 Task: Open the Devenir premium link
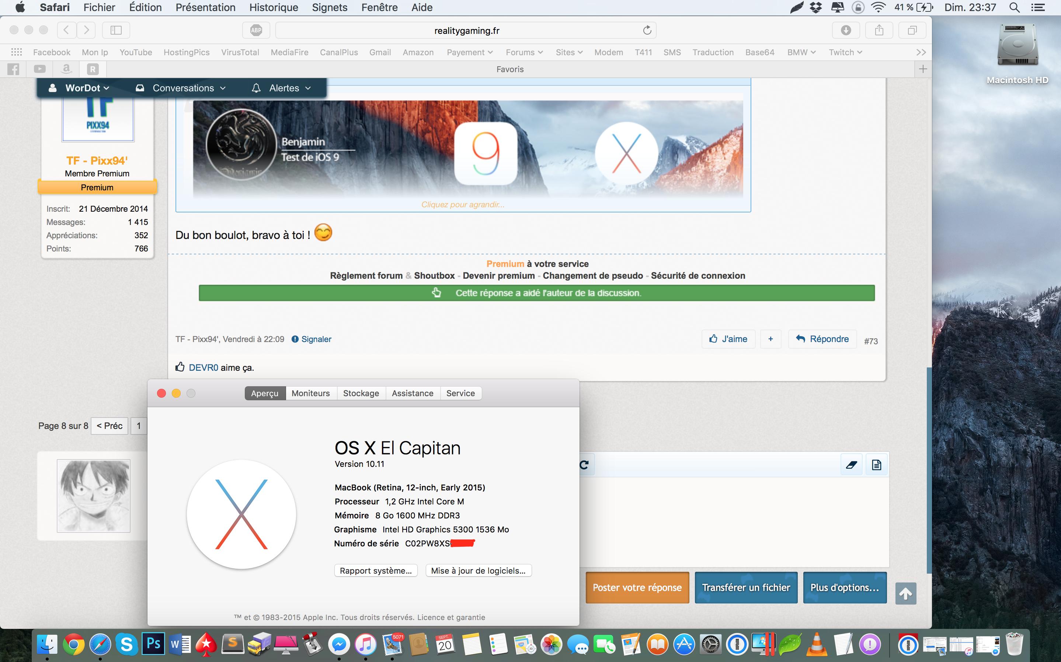coord(499,276)
